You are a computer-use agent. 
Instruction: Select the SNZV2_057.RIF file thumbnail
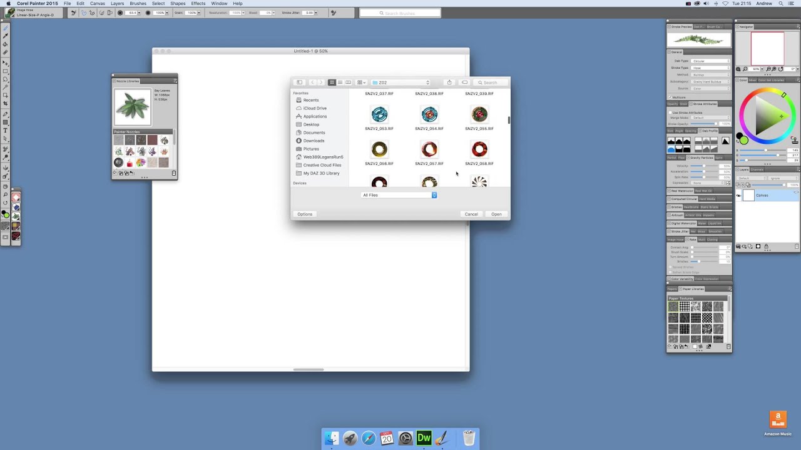(429, 149)
